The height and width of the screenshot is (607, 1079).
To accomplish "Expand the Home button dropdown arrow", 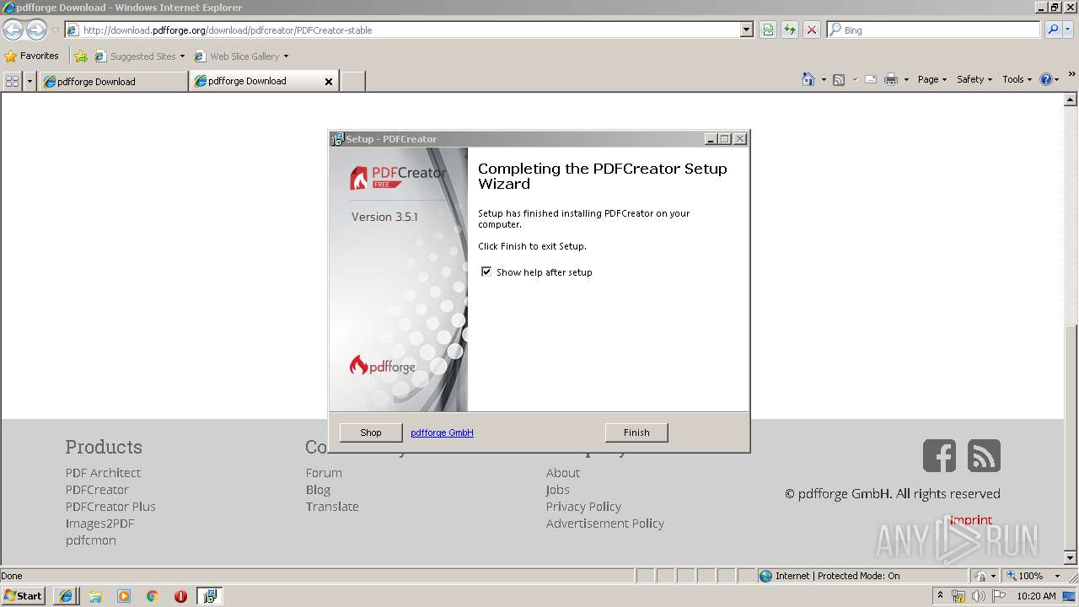I will (x=823, y=79).
